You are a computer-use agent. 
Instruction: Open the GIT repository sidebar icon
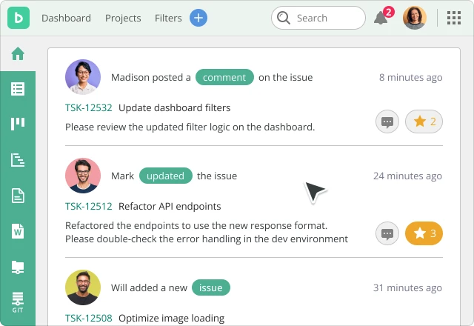(x=18, y=302)
